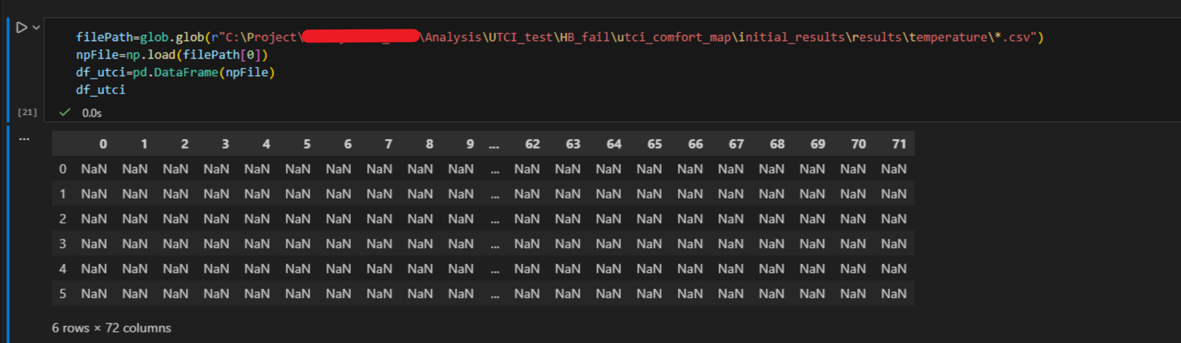Select row index 5 in the dataframe

pos(62,294)
